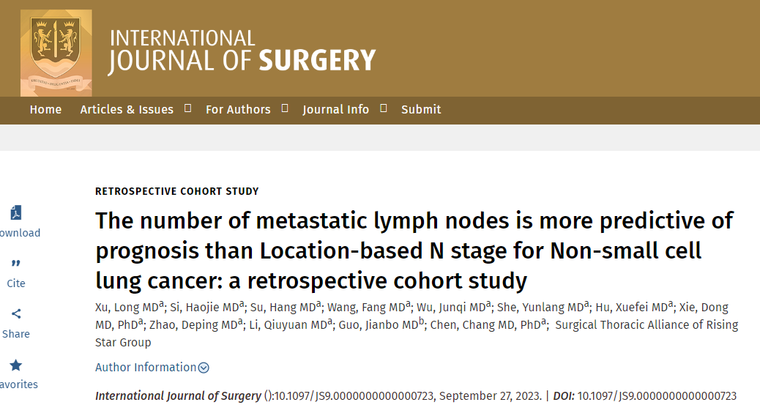
Task: Open the For Authors dropdown arrow
Action: [285, 108]
